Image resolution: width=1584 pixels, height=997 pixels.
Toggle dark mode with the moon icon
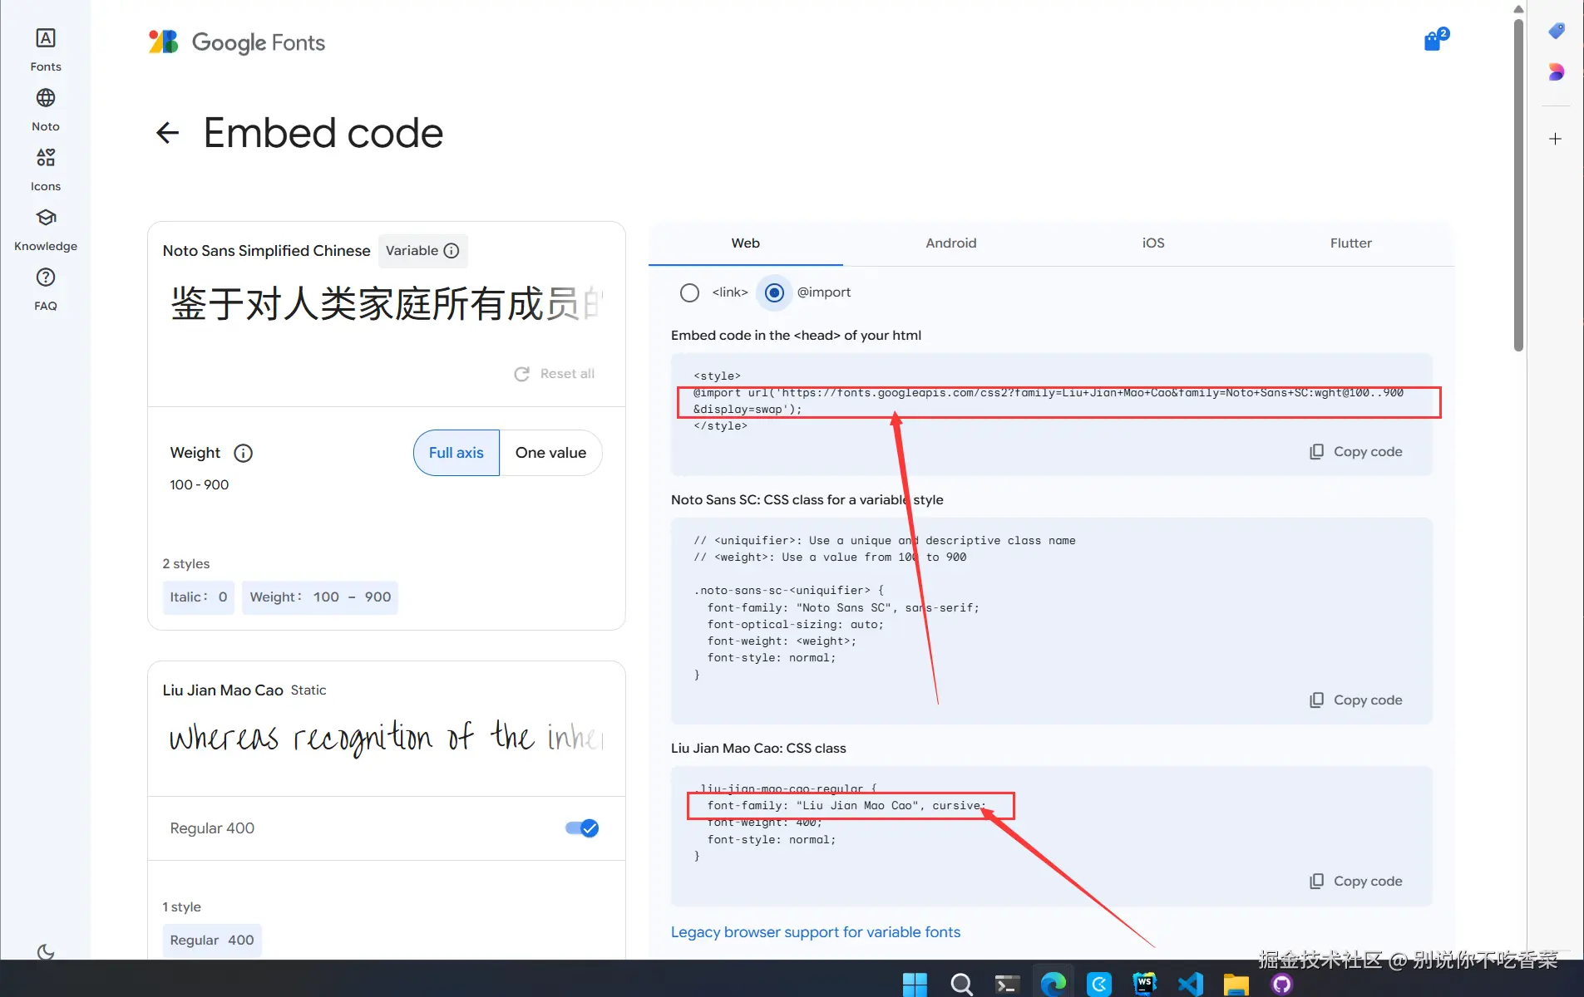coord(46,952)
